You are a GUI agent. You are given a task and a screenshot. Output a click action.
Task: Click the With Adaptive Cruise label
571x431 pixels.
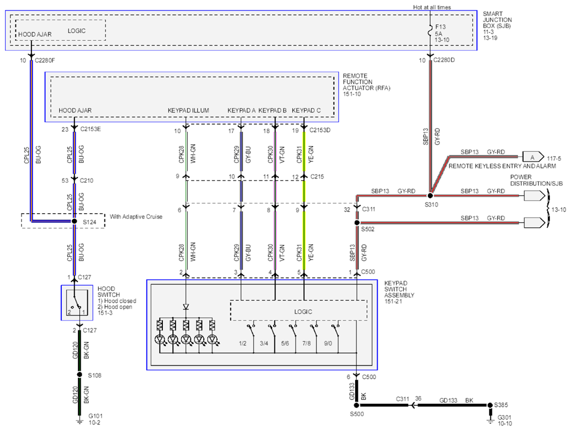tap(136, 217)
